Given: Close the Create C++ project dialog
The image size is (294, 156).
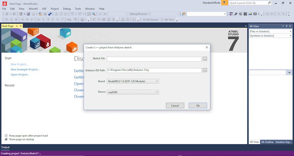Looking at the screenshot, I should (x=207, y=47).
